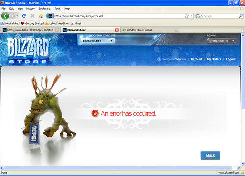
Task: Click the horizontal scrollbar right arrow
Action: tap(239, 168)
